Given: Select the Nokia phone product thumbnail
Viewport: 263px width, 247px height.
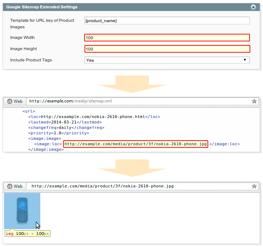Looking at the screenshot, I should [22, 211].
